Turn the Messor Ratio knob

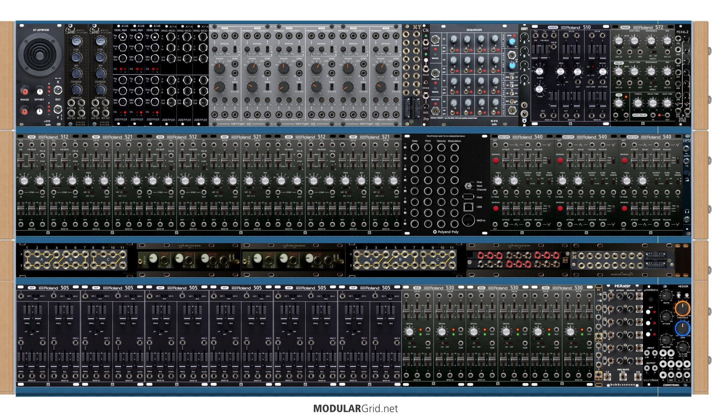pyautogui.click(x=666, y=297)
